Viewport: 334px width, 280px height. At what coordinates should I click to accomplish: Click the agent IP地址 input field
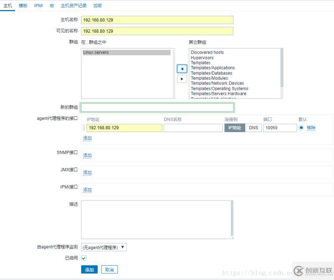point(124,128)
